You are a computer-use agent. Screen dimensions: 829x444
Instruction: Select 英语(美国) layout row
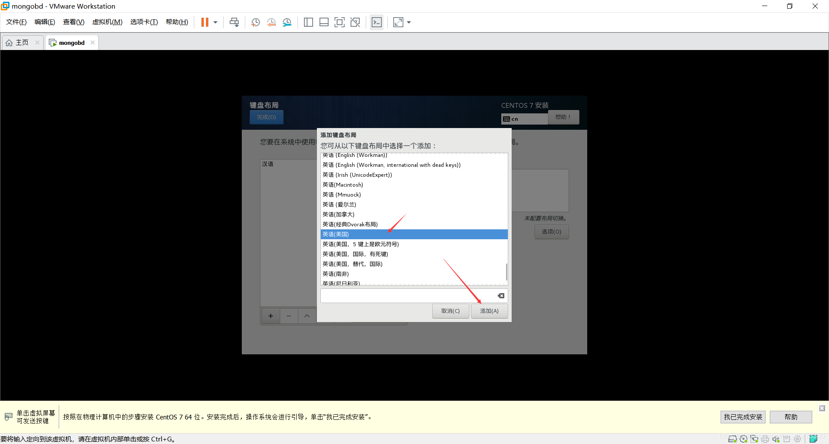coord(414,235)
